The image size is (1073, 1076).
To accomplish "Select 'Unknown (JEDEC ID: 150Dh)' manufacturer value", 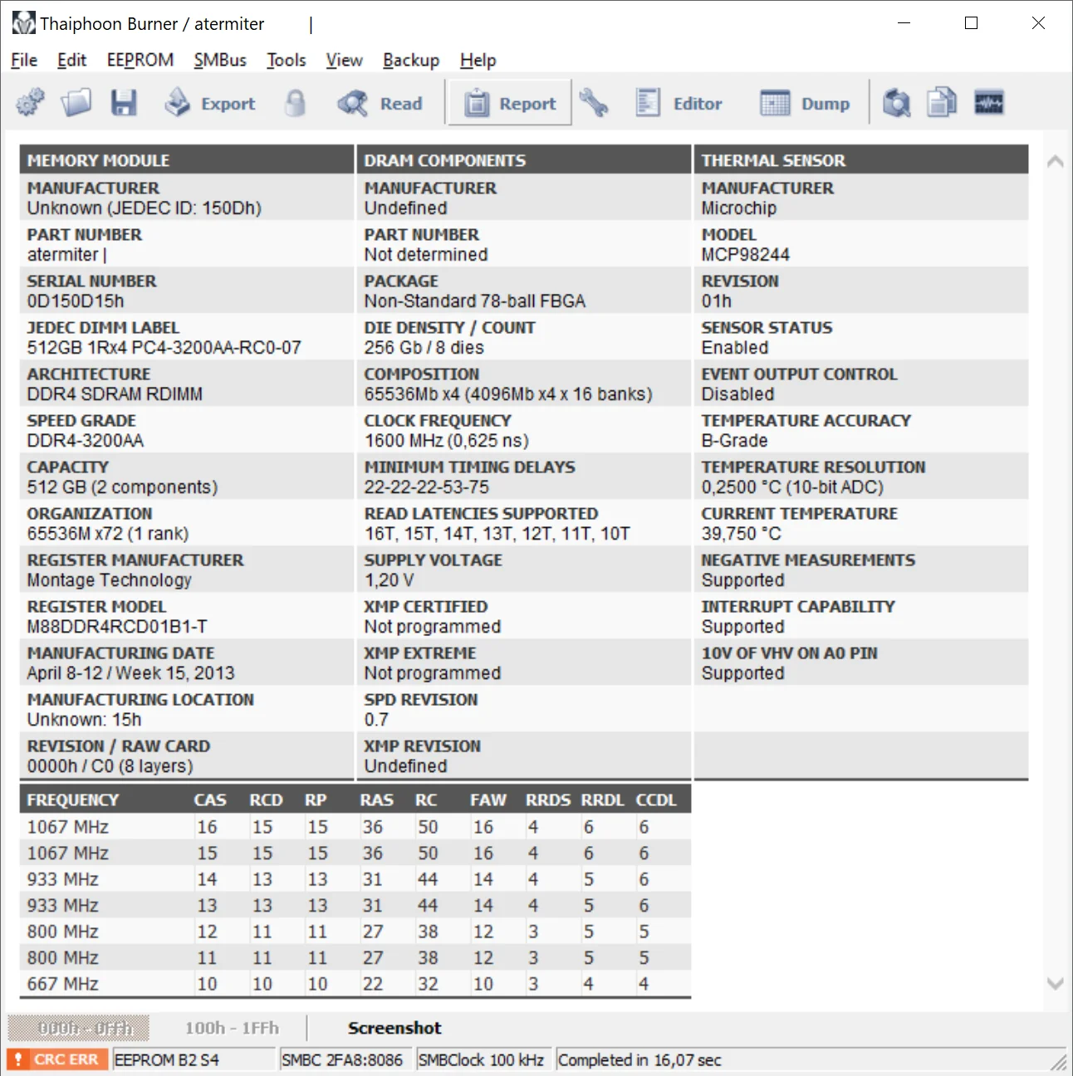I will (x=145, y=208).
